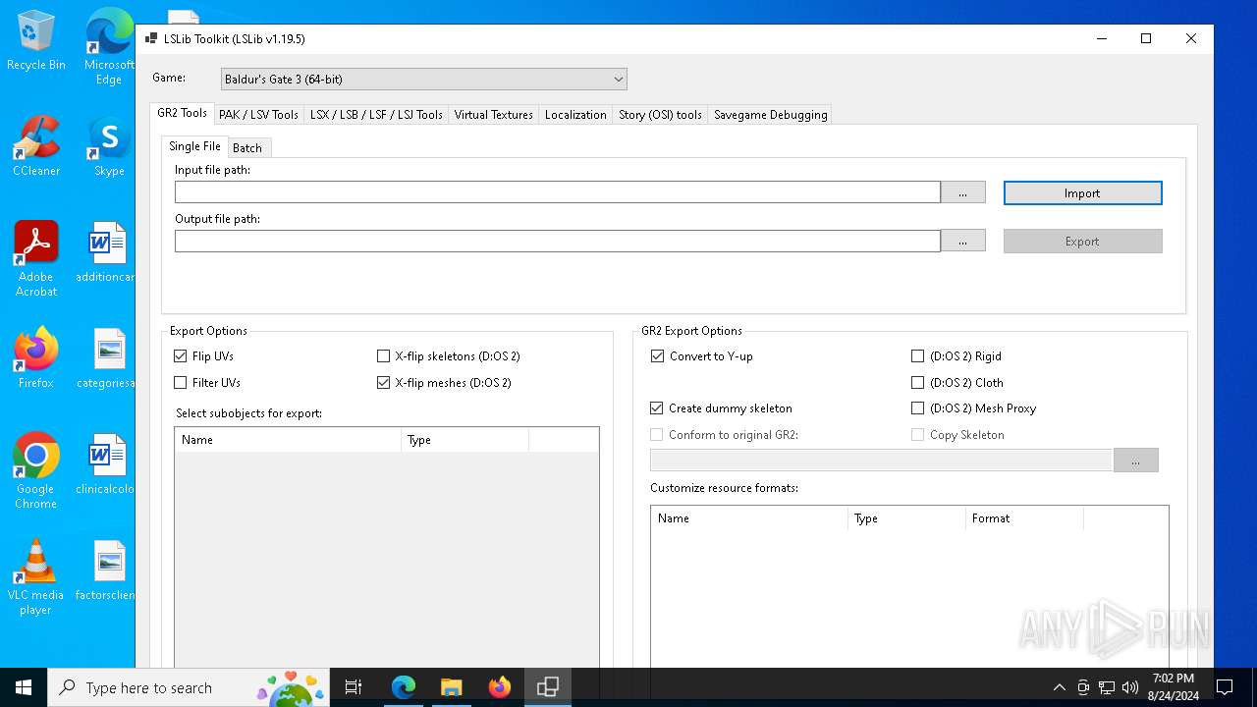Screen dimensions: 1257x707
Task: Select the Single File sub-tab
Action: tap(194, 146)
